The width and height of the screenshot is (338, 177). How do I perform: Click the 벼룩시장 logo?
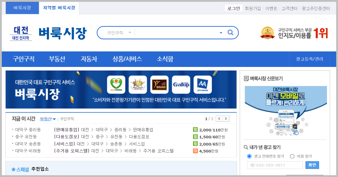(63, 33)
